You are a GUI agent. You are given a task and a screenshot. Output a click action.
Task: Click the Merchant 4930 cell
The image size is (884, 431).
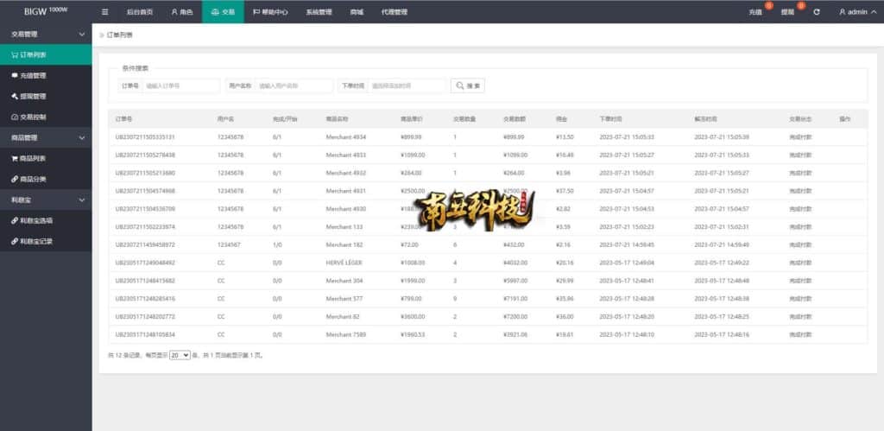coord(345,209)
